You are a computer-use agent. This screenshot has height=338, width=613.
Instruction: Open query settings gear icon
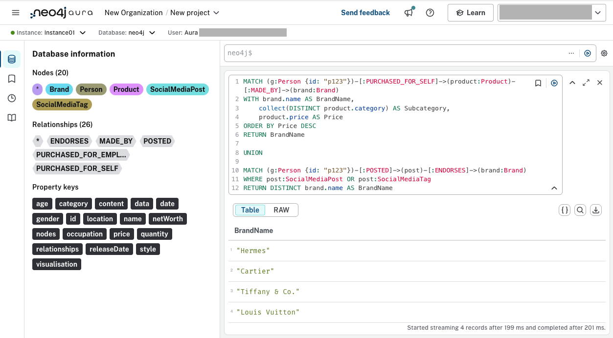(x=604, y=53)
